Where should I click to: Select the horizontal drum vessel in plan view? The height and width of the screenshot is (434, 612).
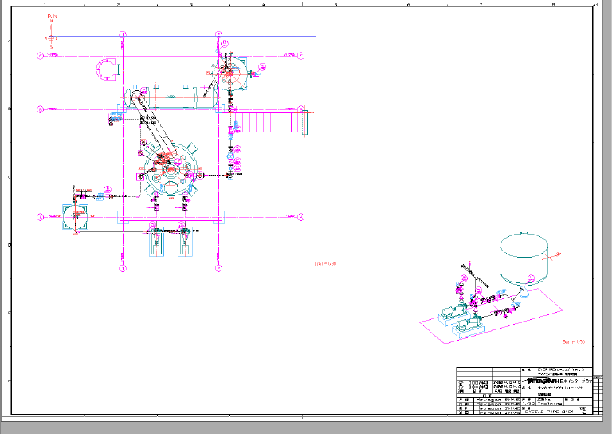pos(171,97)
